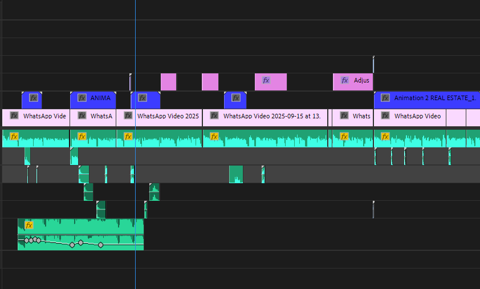This screenshot has height=289, width=480.
Task: Select pink adjustment clip without fx above 'WhatsApp Video 2025'
Action: [x=169, y=82]
